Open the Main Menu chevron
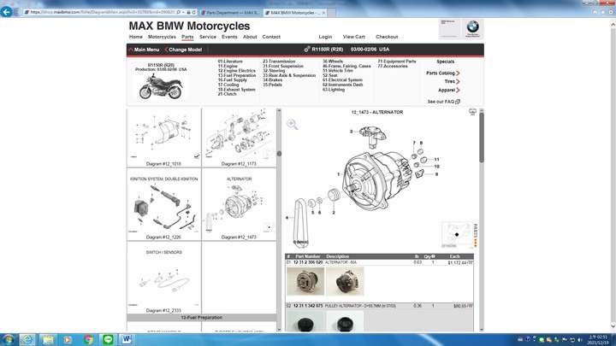The width and height of the screenshot is (616, 346). point(131,50)
